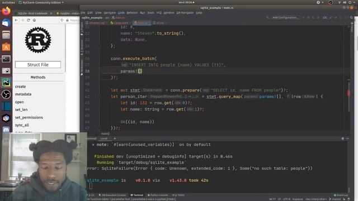Open terminal panel settings gear
This screenshot has height=201, width=358.
(343, 138)
